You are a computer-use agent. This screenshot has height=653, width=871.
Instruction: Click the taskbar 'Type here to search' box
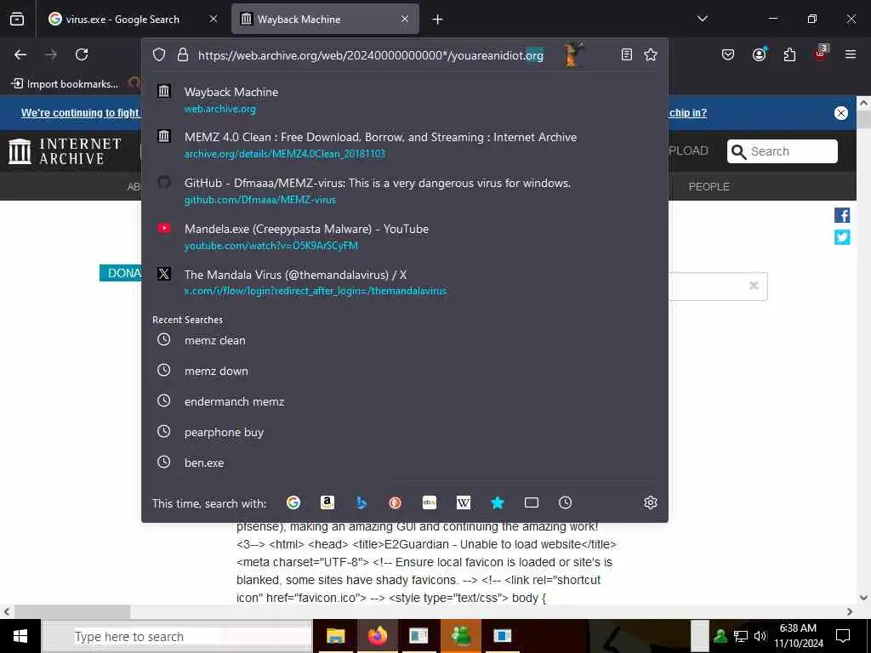point(178,636)
